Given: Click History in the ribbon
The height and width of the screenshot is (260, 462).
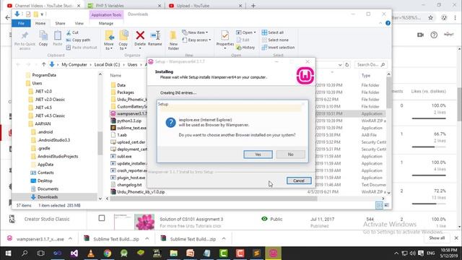Looking at the screenshot, I should tap(245, 48).
